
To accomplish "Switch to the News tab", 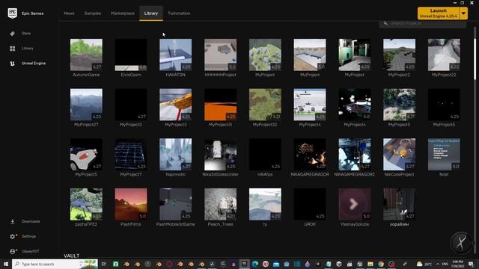I will [x=69, y=13].
